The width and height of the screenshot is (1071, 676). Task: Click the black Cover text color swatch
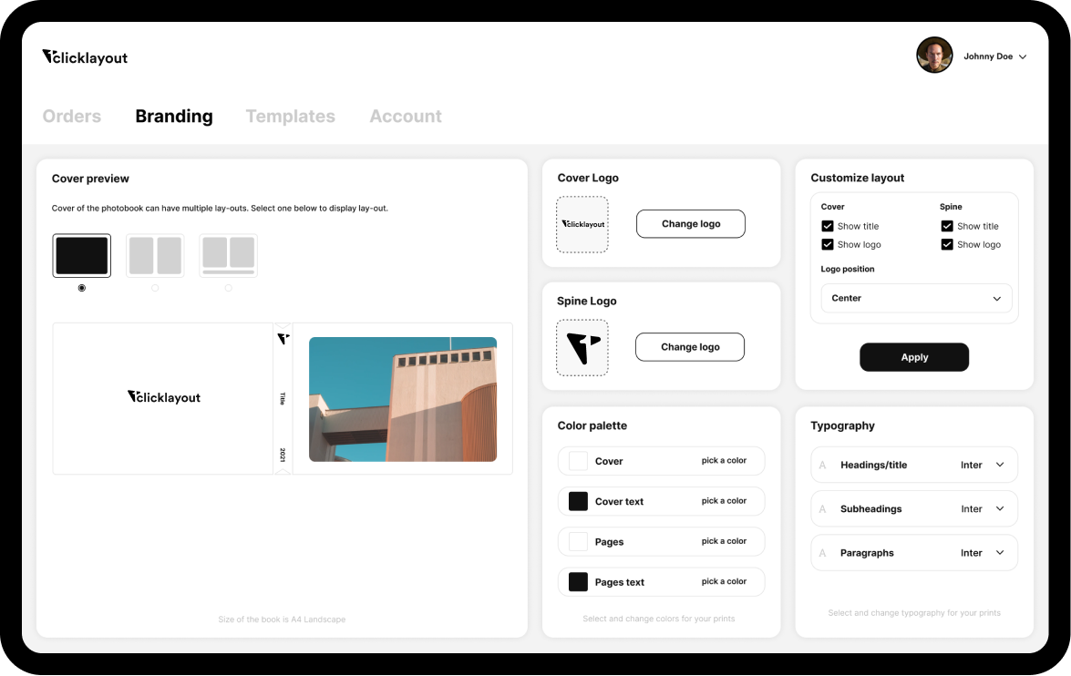577,501
